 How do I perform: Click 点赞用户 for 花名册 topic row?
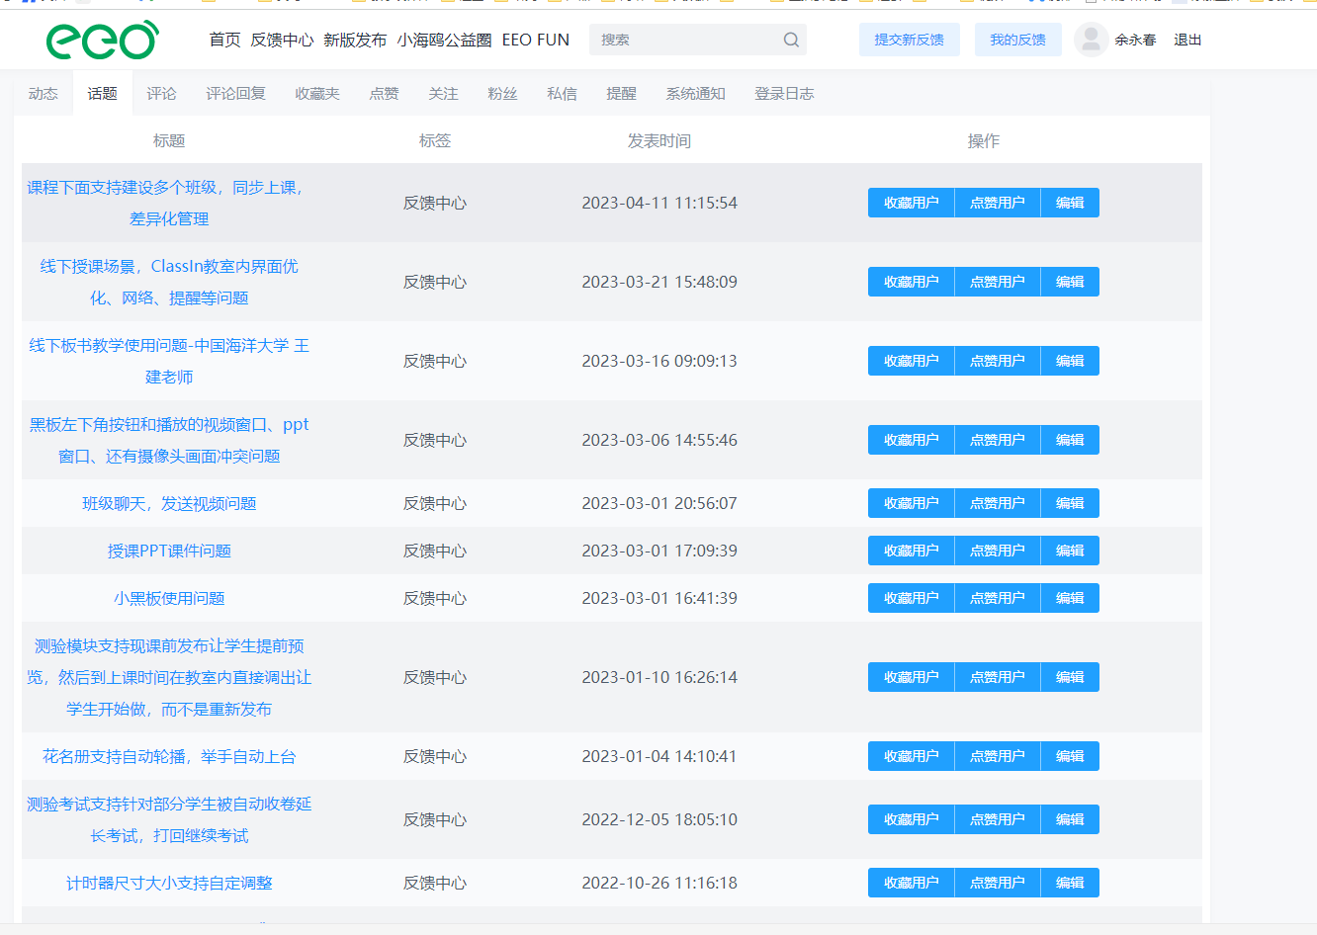(x=998, y=756)
